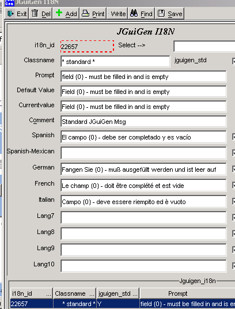This screenshot has width=235, height=309.
Task: Click the Classname field with * standard *
Action: tap(115, 62)
